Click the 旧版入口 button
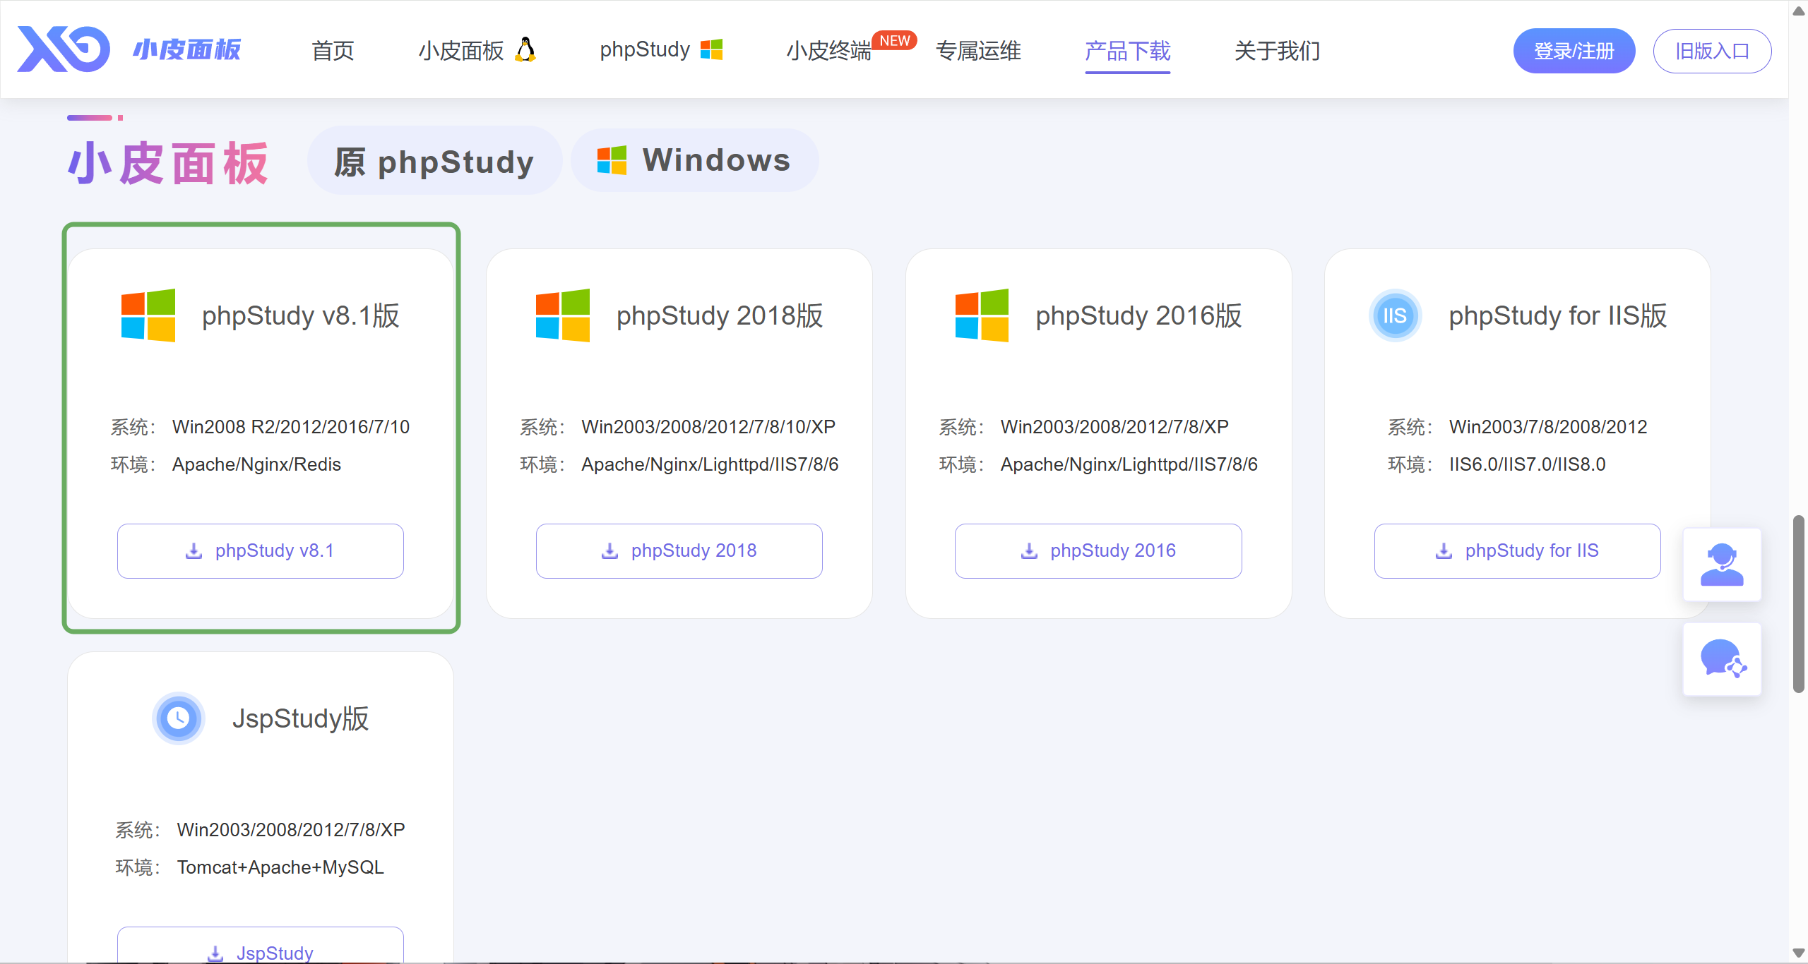 tap(1712, 51)
